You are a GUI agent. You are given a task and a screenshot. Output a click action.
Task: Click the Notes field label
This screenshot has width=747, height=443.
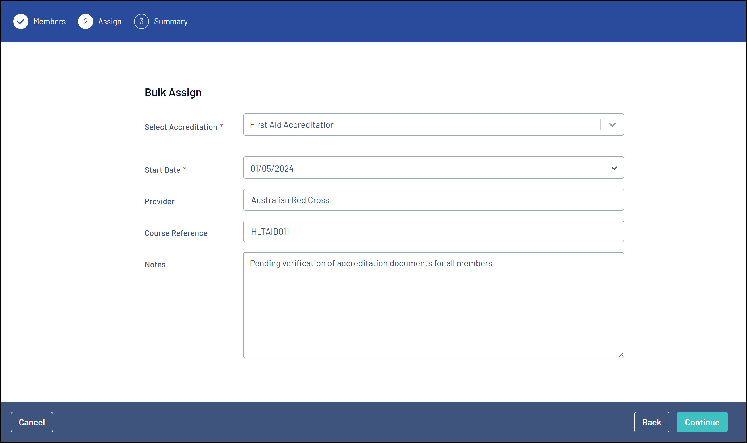point(155,265)
